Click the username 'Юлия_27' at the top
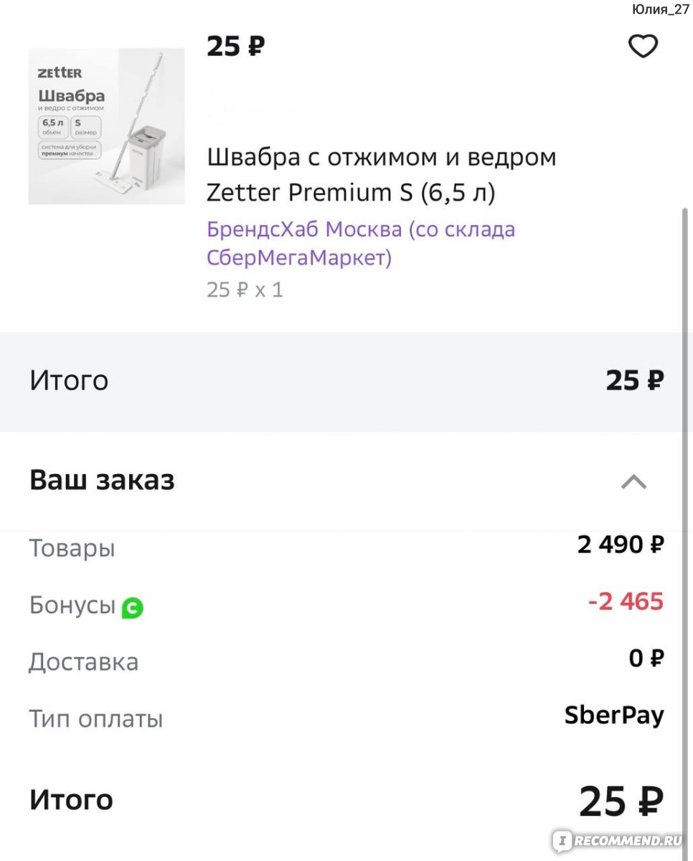 [660, 9]
